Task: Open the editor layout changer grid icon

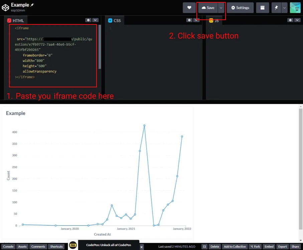Action: 263,7
